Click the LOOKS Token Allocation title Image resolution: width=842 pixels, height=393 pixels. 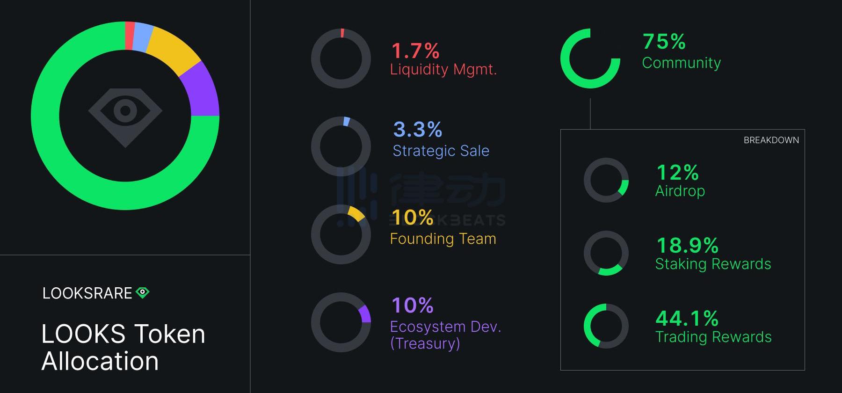[x=123, y=348]
